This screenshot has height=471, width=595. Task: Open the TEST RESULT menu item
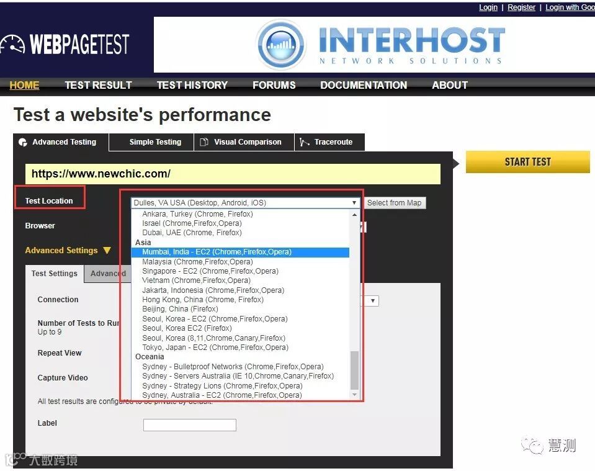[x=98, y=85]
